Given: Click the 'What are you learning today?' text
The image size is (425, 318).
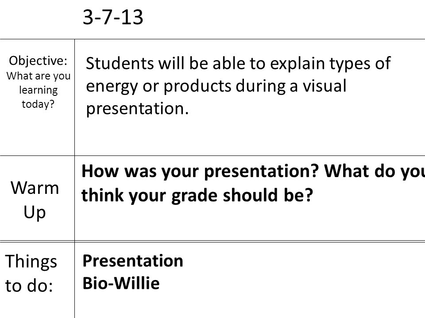Looking at the screenshot, I should pyautogui.click(x=38, y=90).
